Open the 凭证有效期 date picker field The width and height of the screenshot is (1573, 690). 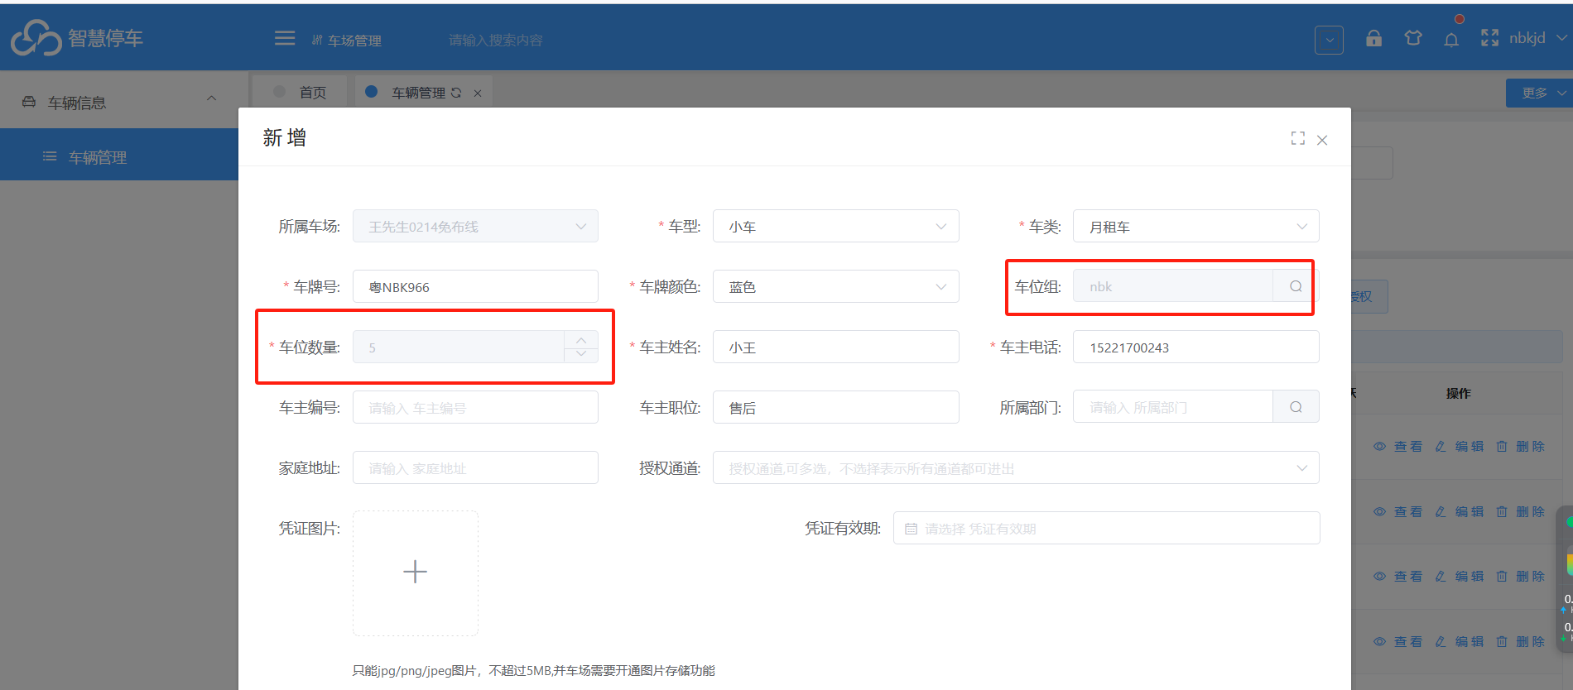click(1107, 528)
